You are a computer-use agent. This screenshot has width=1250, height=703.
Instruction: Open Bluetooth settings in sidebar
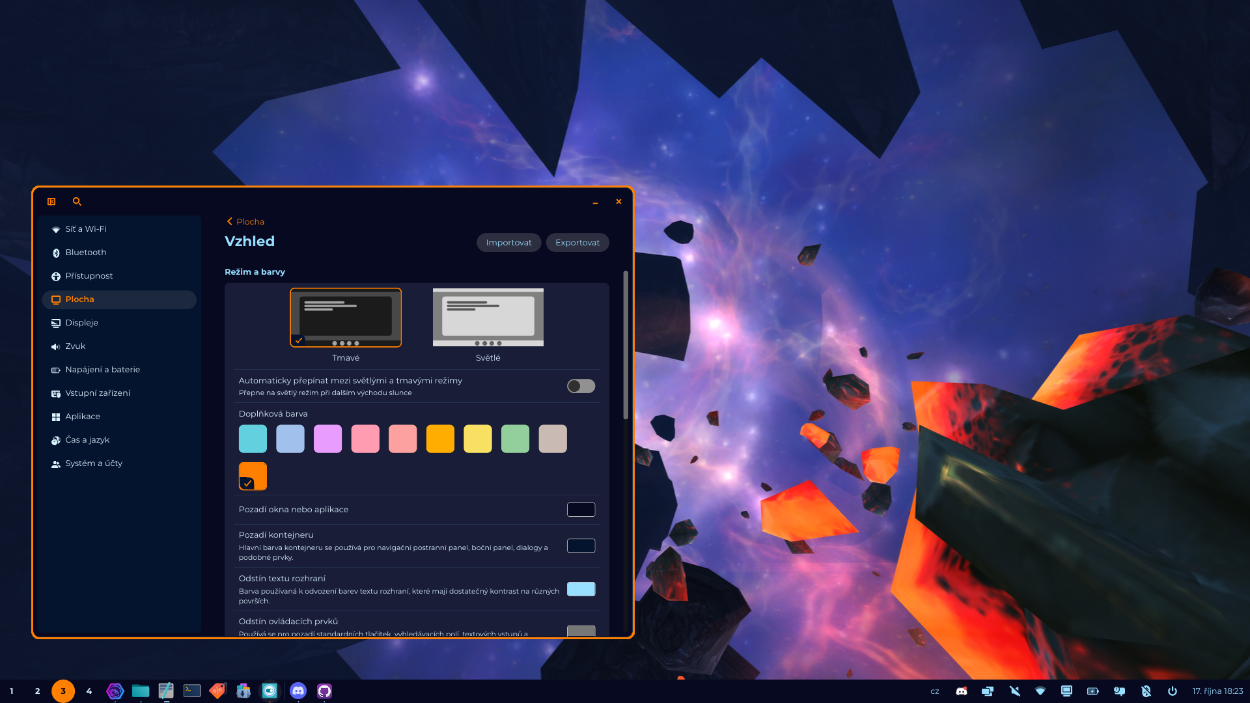tap(85, 253)
